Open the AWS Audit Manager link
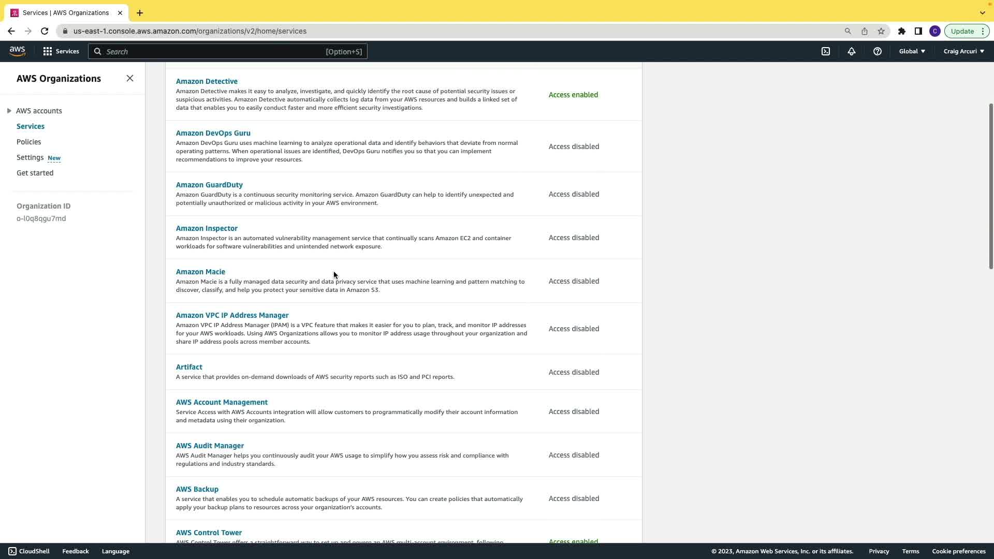 tap(210, 446)
